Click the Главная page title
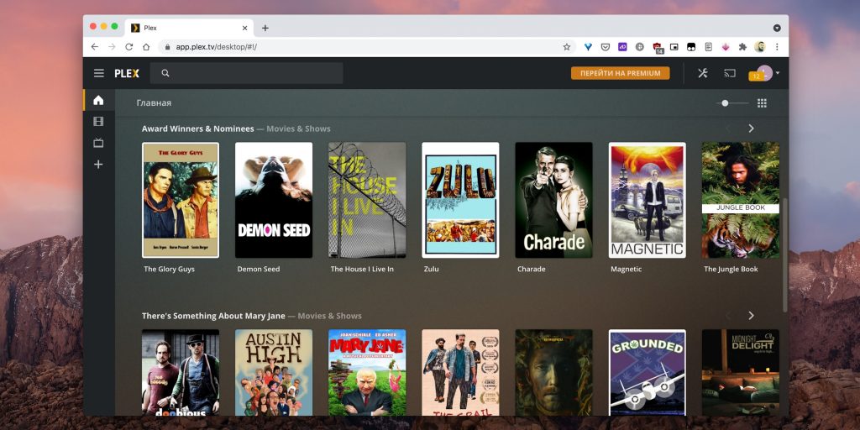This screenshot has height=430, width=860. pyautogui.click(x=154, y=103)
